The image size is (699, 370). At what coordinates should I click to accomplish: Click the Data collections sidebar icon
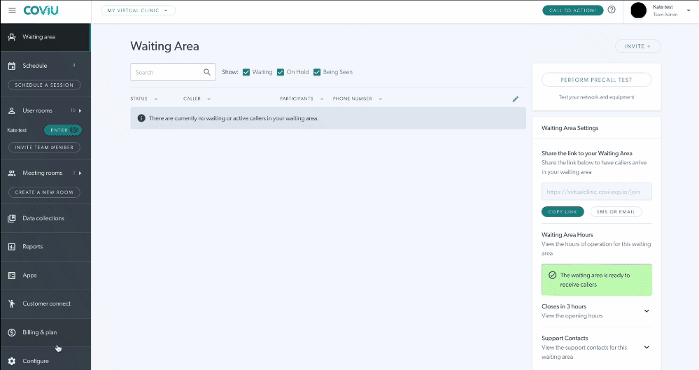(11, 218)
